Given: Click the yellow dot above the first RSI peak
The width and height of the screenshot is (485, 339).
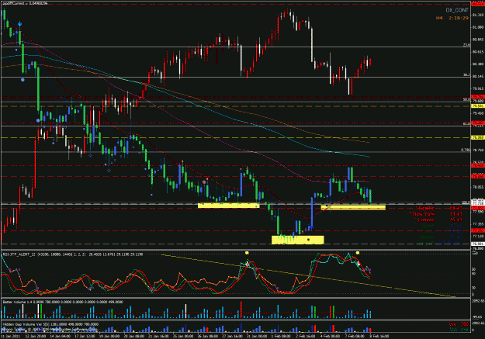Looking at the screenshot, I should click(247, 253).
